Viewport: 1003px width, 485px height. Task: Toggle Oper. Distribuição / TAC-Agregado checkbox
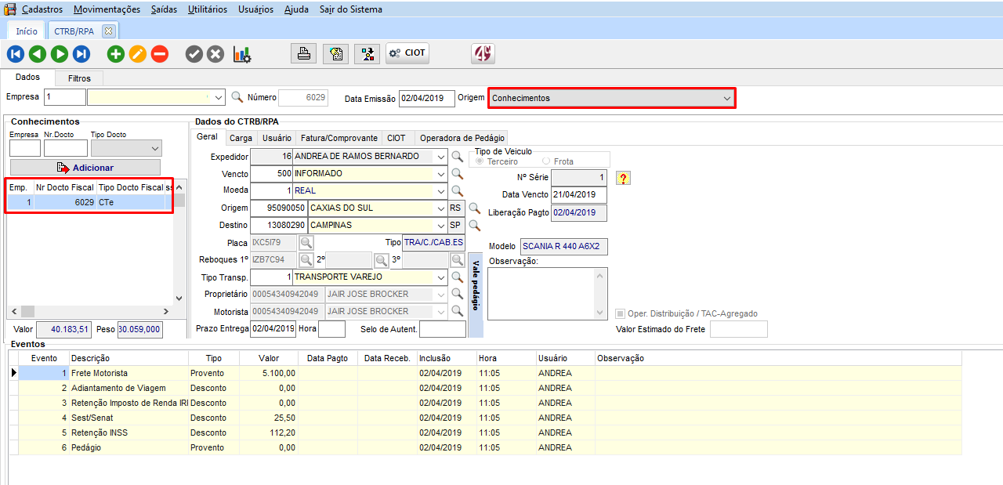621,313
